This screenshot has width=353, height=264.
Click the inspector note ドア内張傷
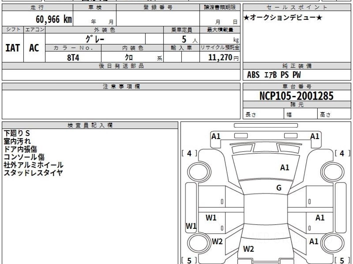point(20,149)
